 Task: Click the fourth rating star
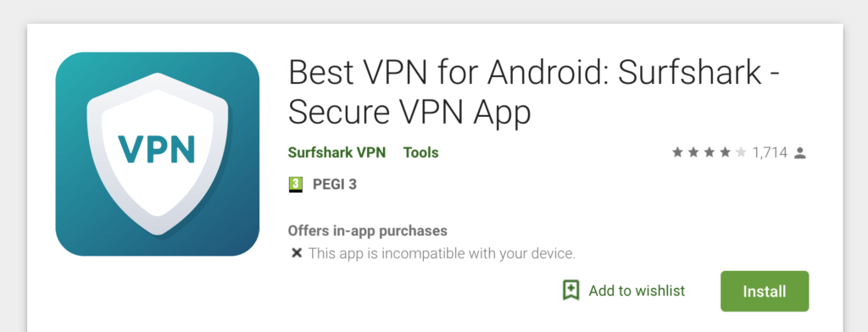pos(725,152)
